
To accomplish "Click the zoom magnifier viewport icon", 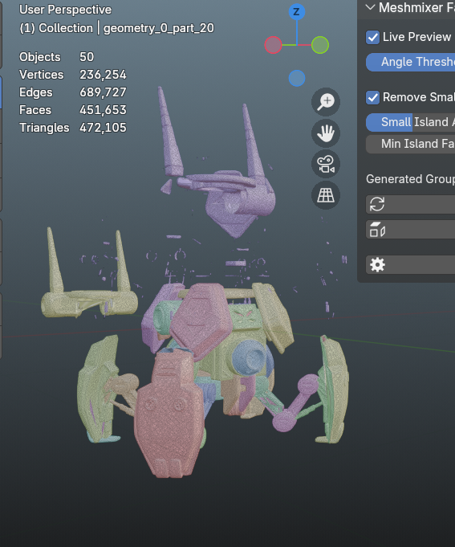I will (326, 102).
